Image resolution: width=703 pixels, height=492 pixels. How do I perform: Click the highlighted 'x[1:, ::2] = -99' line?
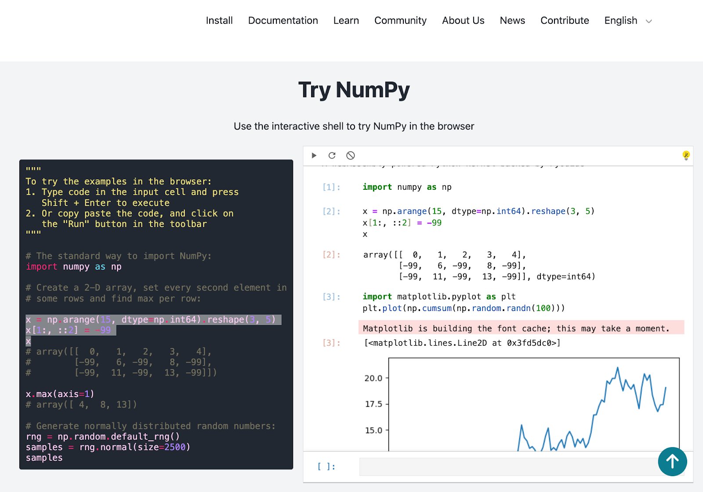71,330
